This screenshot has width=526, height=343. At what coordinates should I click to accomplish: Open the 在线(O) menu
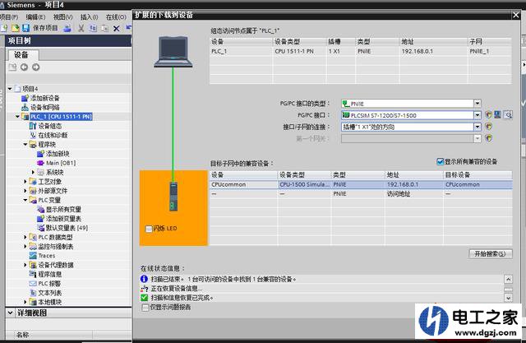(x=116, y=16)
